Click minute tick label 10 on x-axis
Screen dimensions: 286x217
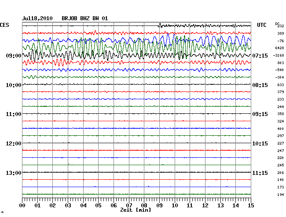[x=175, y=206]
